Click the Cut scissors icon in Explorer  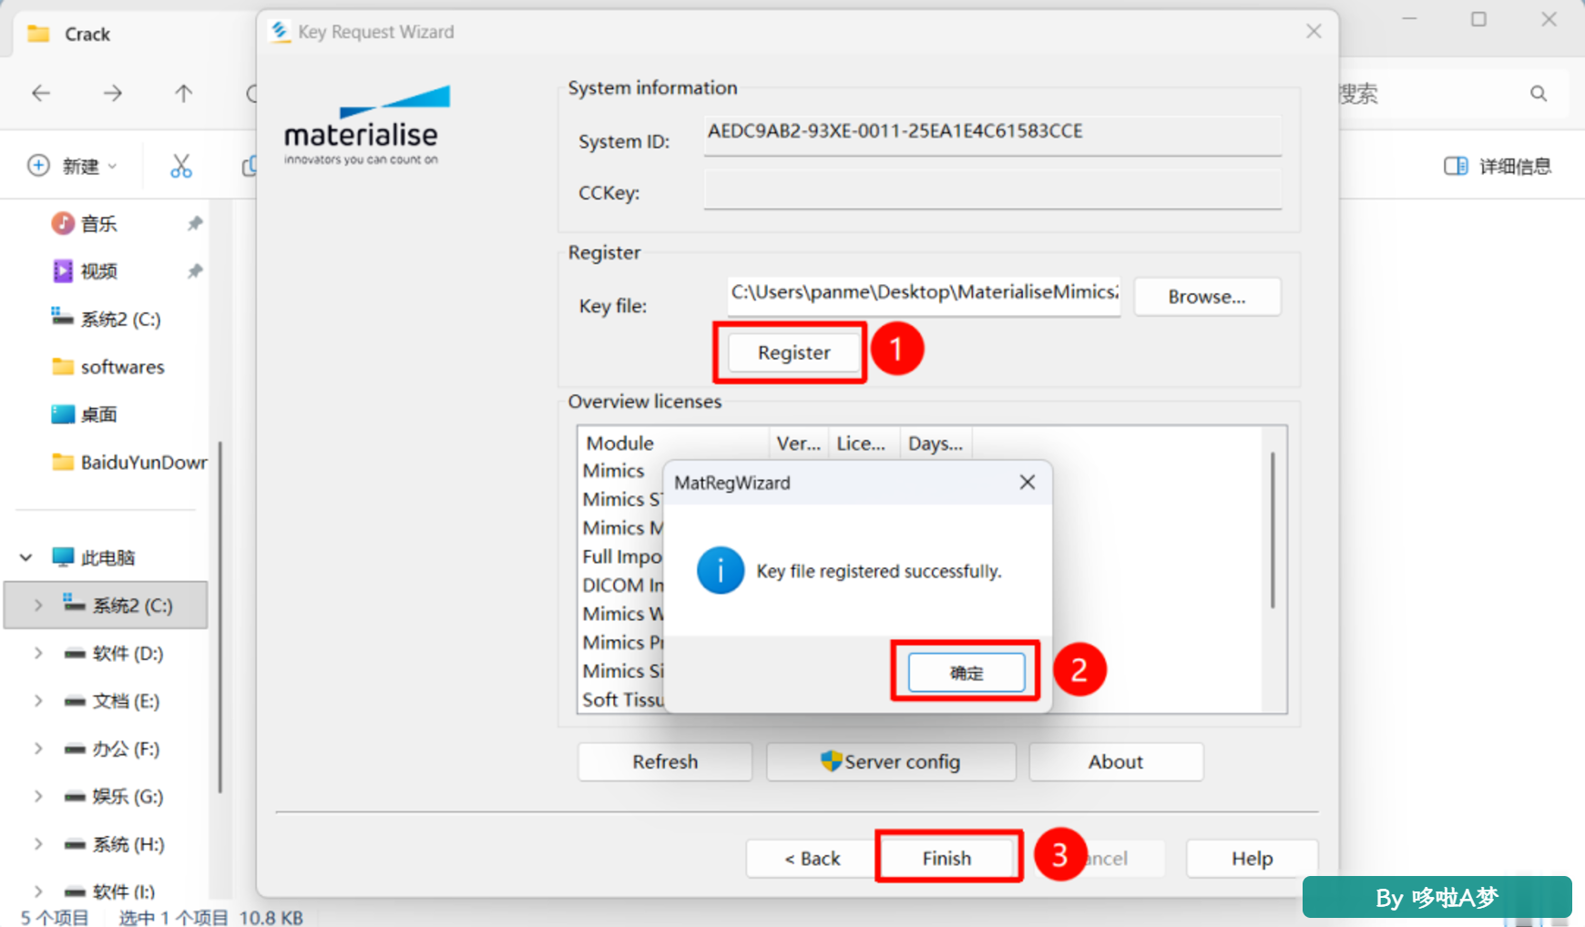(181, 166)
